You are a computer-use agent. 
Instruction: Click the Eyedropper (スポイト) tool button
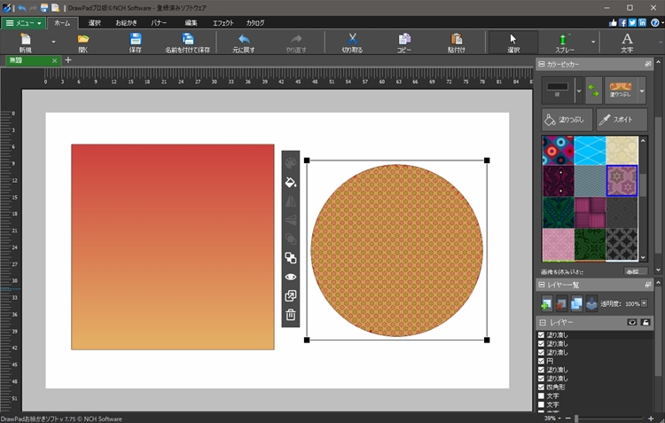click(620, 120)
